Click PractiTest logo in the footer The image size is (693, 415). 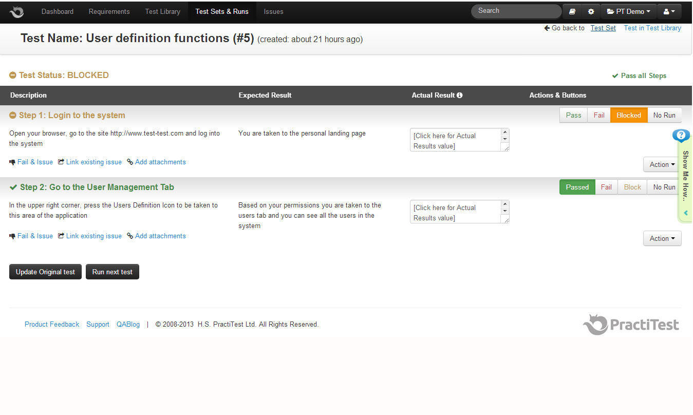click(631, 325)
